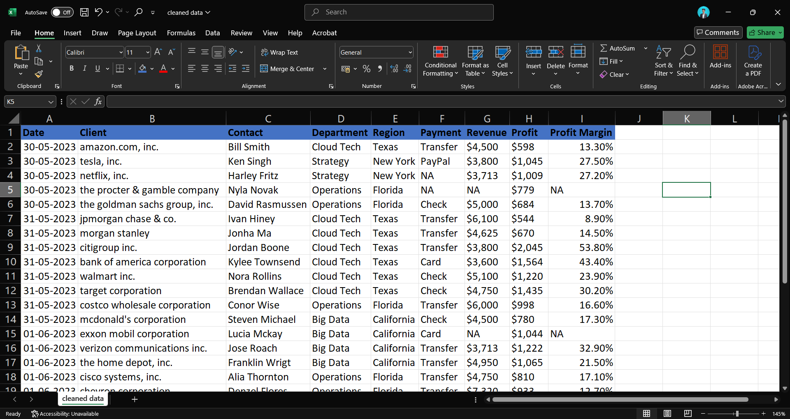Click the zoom slider handle
This screenshot has height=419, width=790.
tap(737, 414)
